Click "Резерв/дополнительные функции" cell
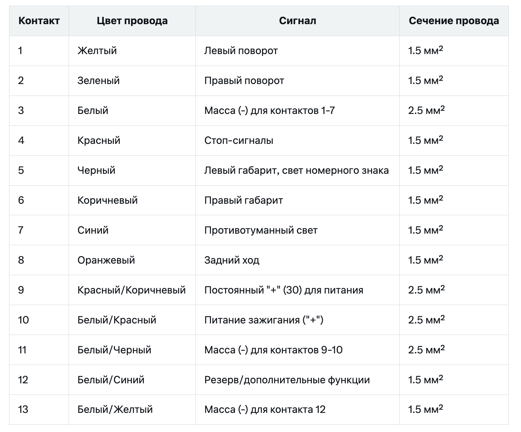Image resolution: width=521 pixels, height=432 pixels. click(297, 380)
